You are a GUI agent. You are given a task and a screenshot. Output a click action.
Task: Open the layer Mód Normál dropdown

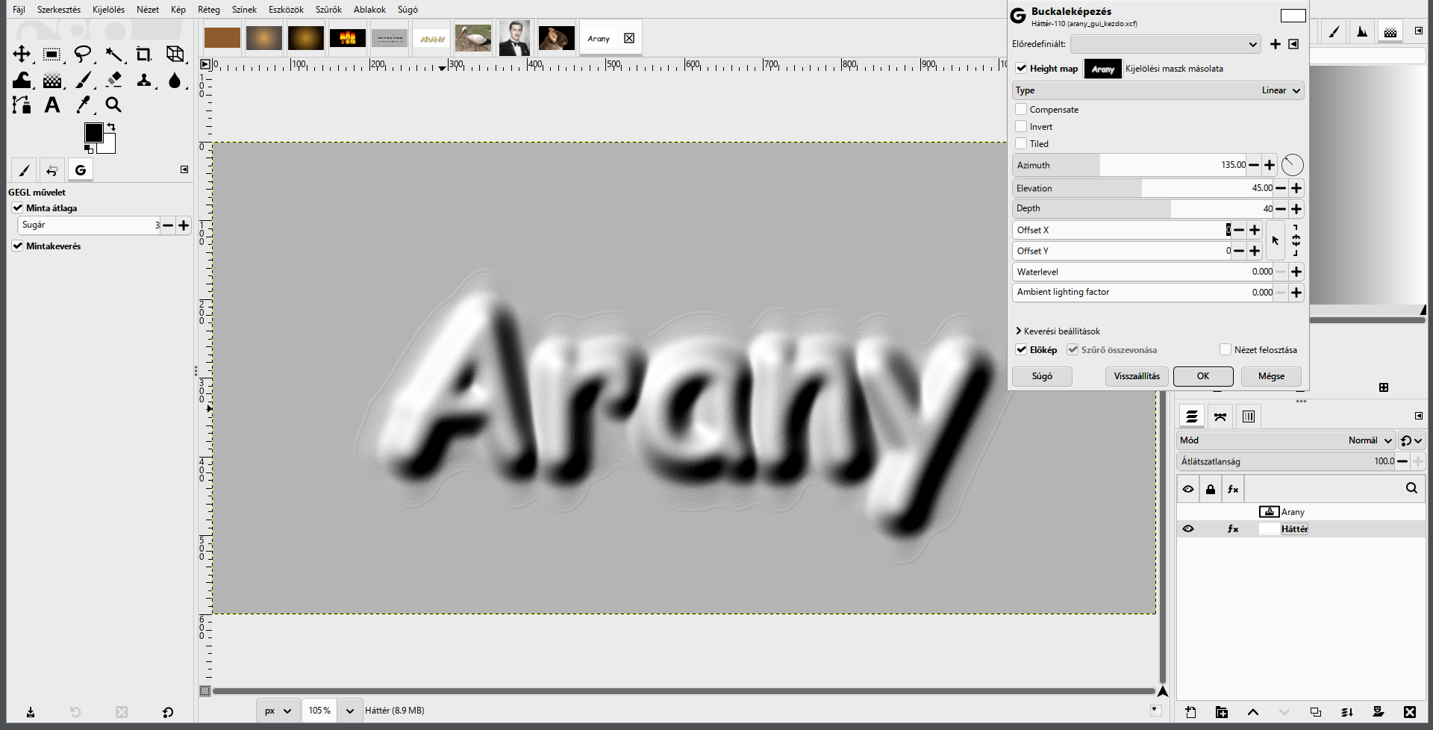[x=1286, y=440]
